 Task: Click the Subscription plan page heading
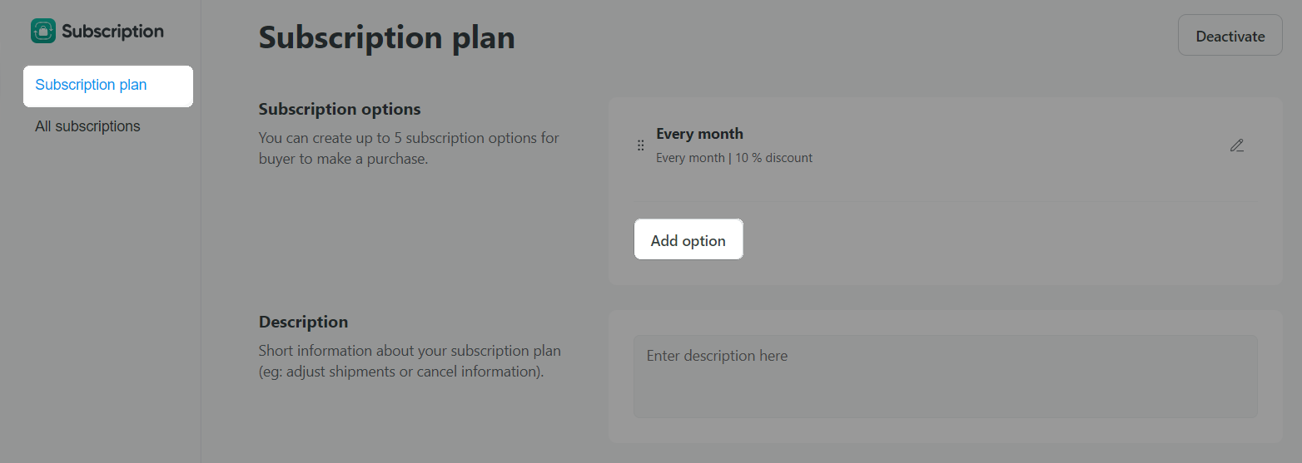pos(386,37)
